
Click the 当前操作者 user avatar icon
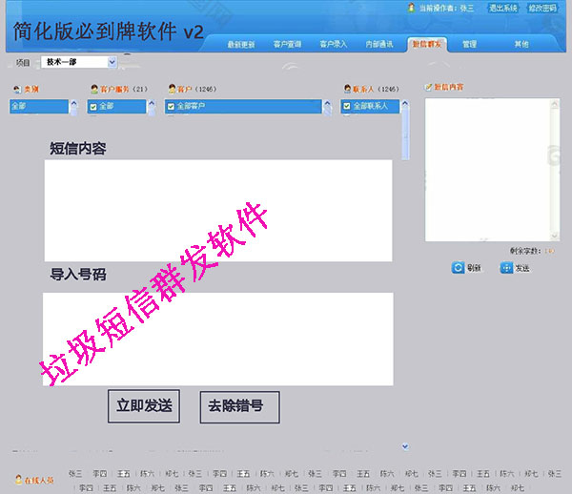click(x=412, y=8)
